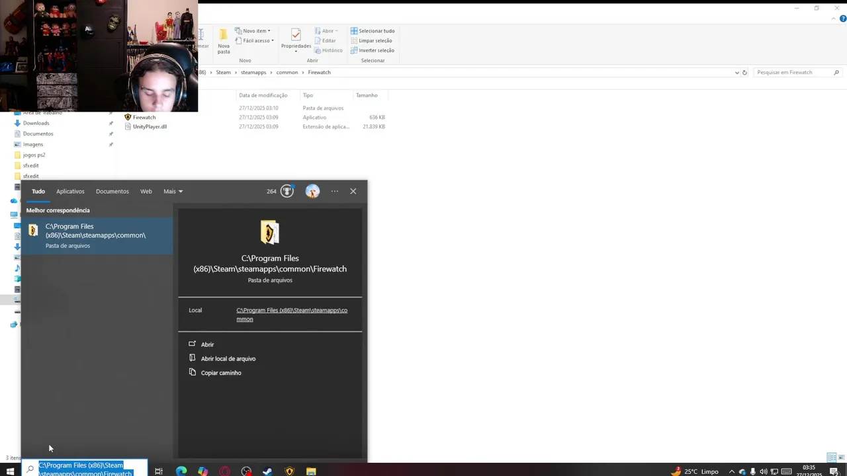
Task: Click the Nova pasta folder icon
Action: click(x=224, y=34)
